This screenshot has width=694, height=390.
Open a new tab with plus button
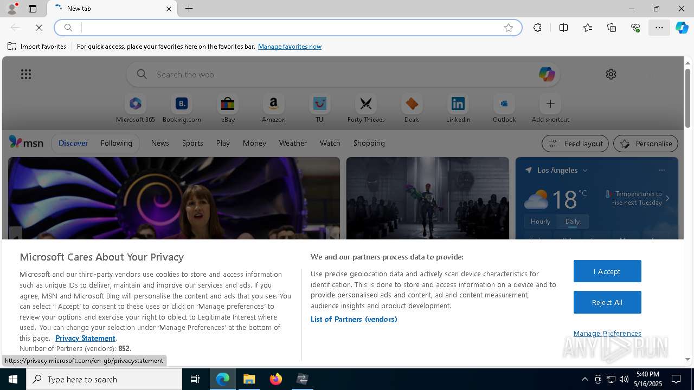tap(189, 9)
